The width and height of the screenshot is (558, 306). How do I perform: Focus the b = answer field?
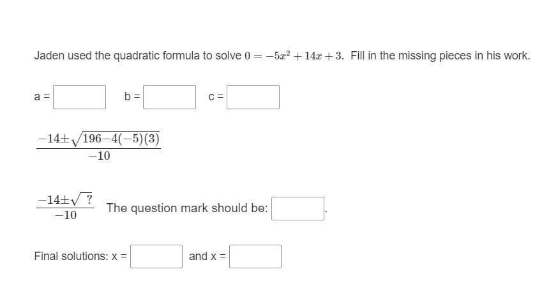(169, 97)
